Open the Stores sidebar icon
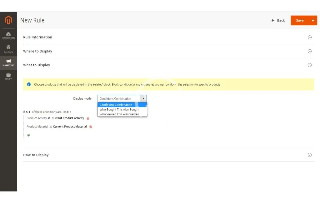Viewport: 320px width, 203px height. tap(8, 76)
